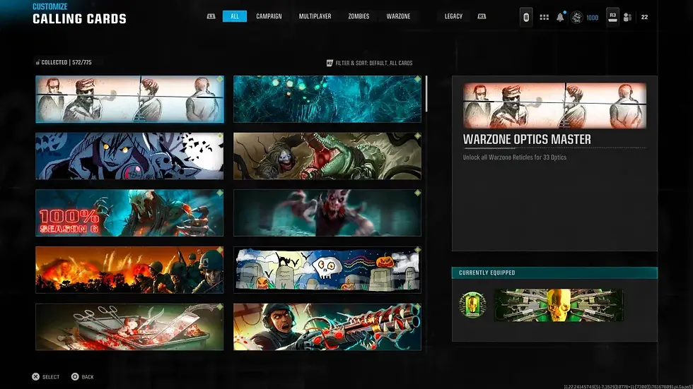
Task: Open Filter & Sort options
Action: 369,63
